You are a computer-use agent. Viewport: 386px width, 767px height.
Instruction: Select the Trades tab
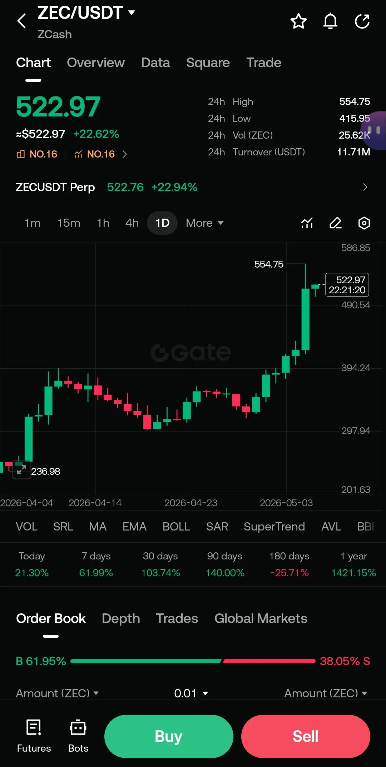(177, 618)
